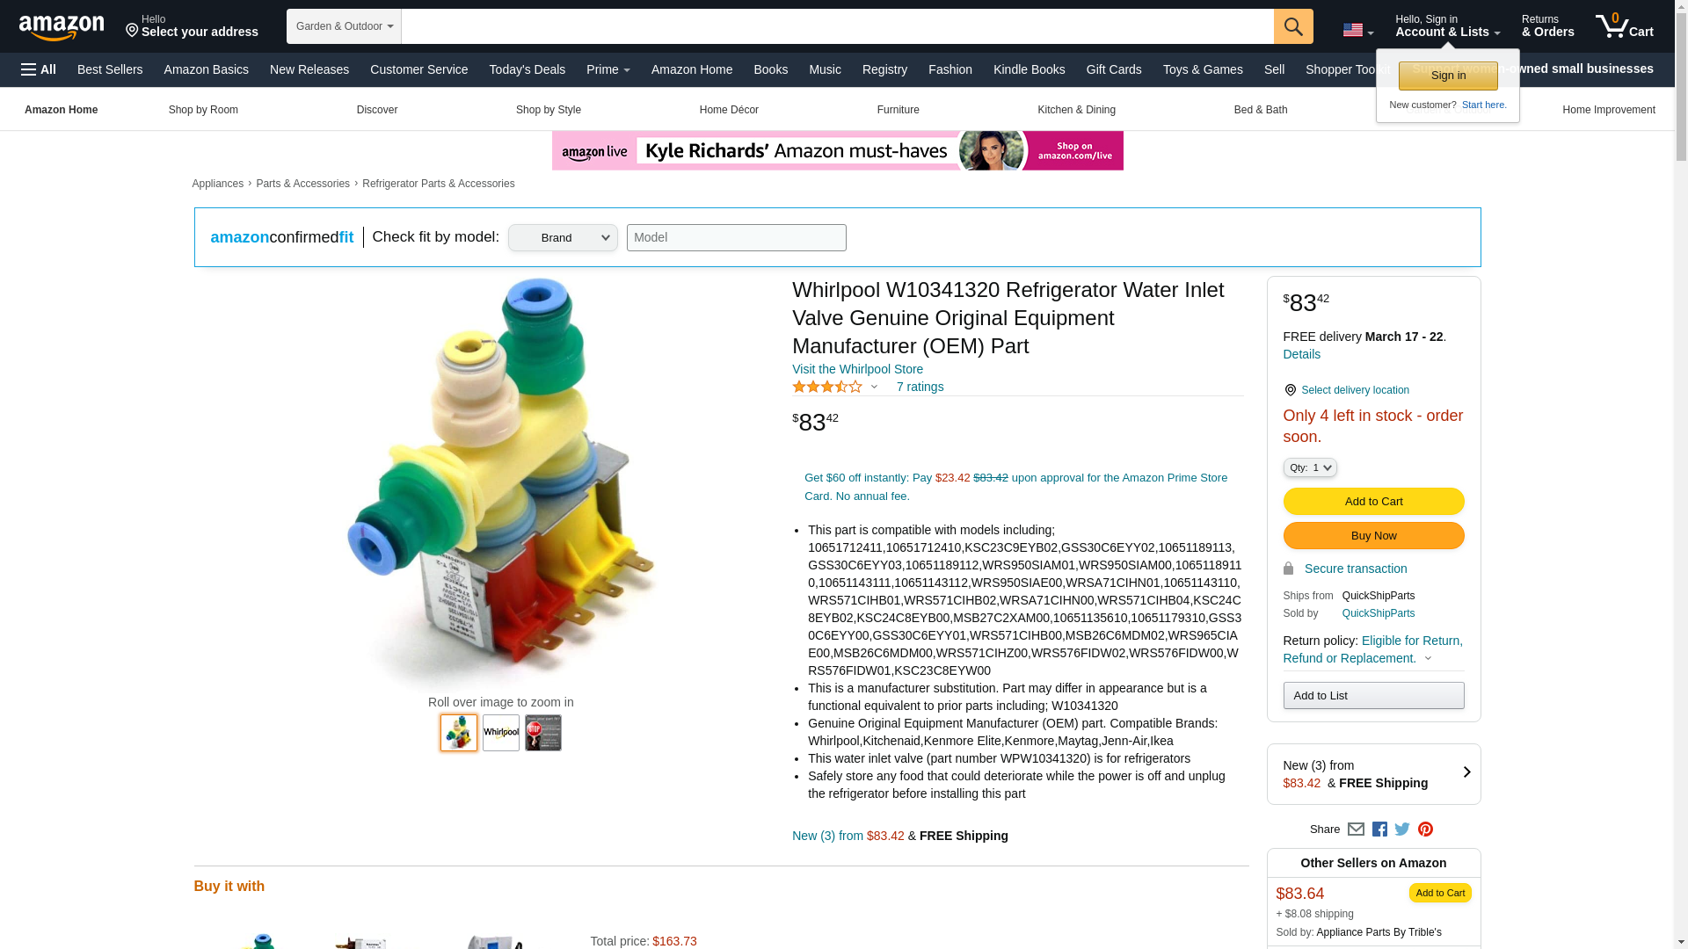Share on Pinterest icon
This screenshot has height=949, width=1688.
(1425, 829)
